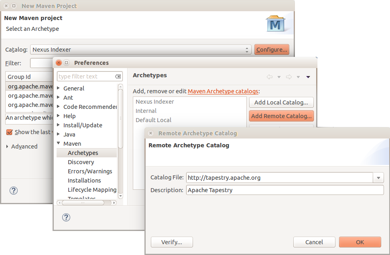
Task: Expand the Advanced section
Action: tap(7, 147)
